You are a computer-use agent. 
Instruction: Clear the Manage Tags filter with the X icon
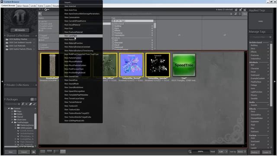click(270, 37)
